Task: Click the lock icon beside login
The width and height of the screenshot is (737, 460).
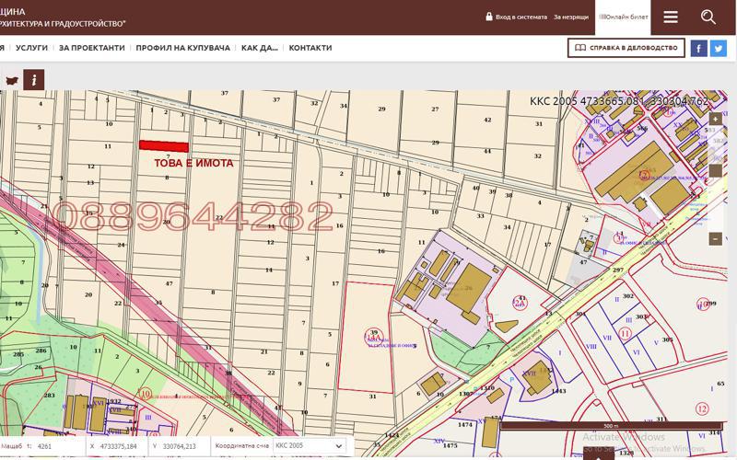Action: [489, 17]
